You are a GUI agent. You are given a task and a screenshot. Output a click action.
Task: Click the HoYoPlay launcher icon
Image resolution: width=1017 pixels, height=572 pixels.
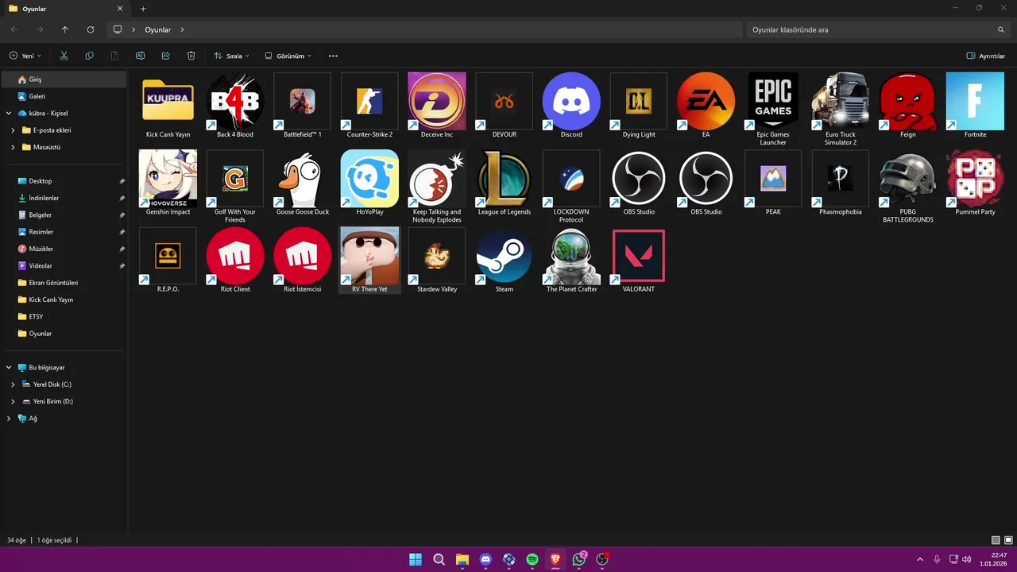(x=369, y=179)
